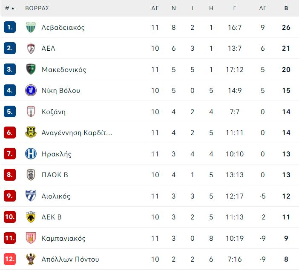Screen dimensions: 299x271
Task: Click the ΑΕΛ club logo
Action: [31, 49]
